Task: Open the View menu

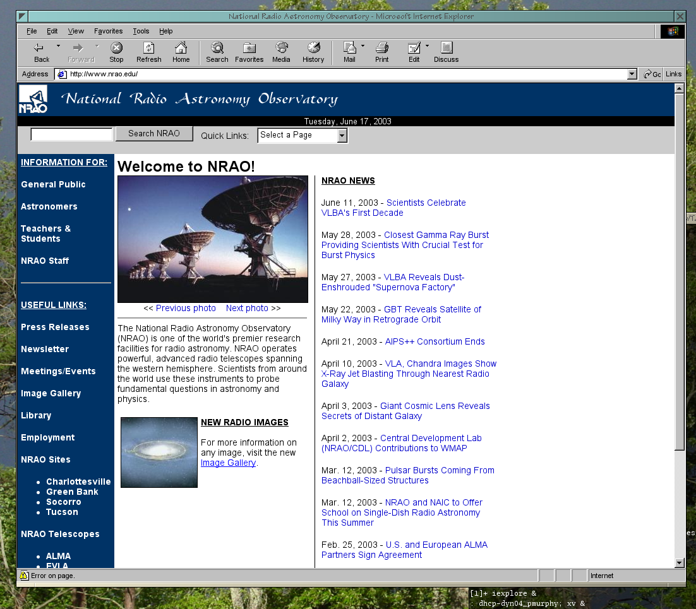Action: coord(76,31)
